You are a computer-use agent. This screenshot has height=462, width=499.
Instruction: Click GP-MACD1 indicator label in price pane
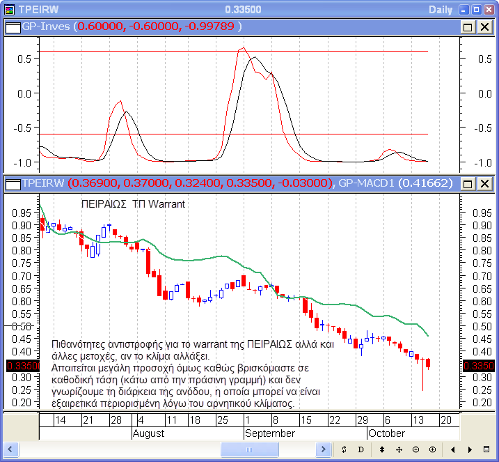point(366,183)
